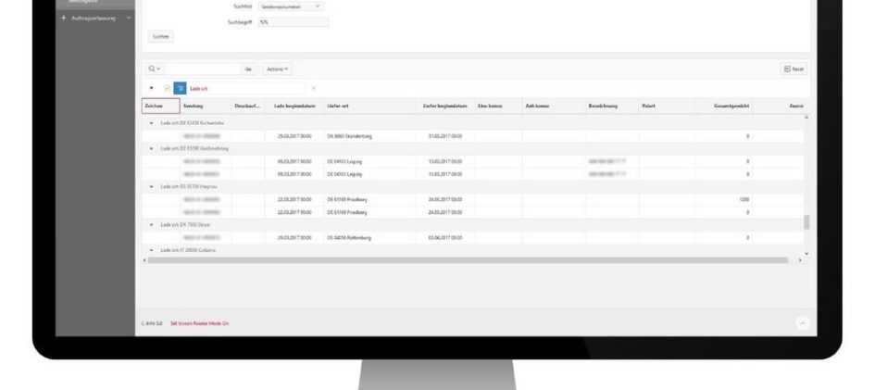Image resolution: width=875 pixels, height=390 pixels.
Task: Click the plus icon beside Auftragserfassung
Action: (x=63, y=19)
